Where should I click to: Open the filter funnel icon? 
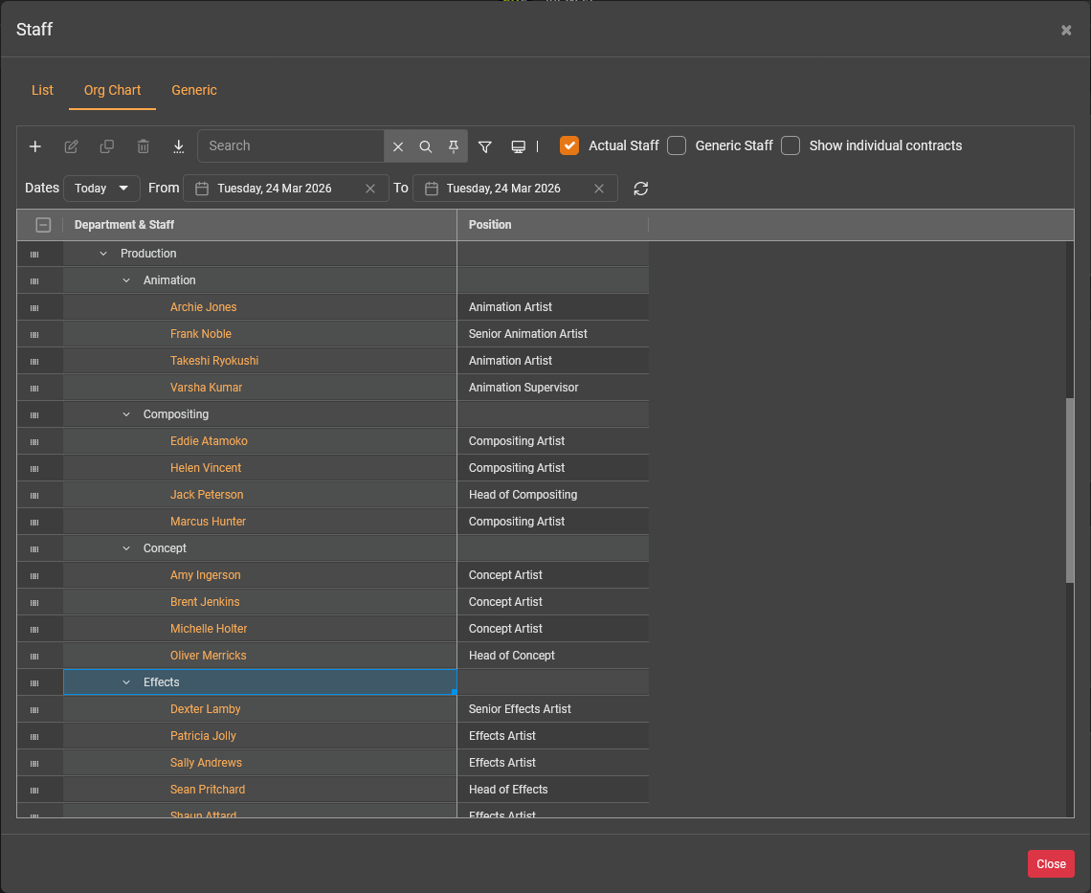(485, 146)
